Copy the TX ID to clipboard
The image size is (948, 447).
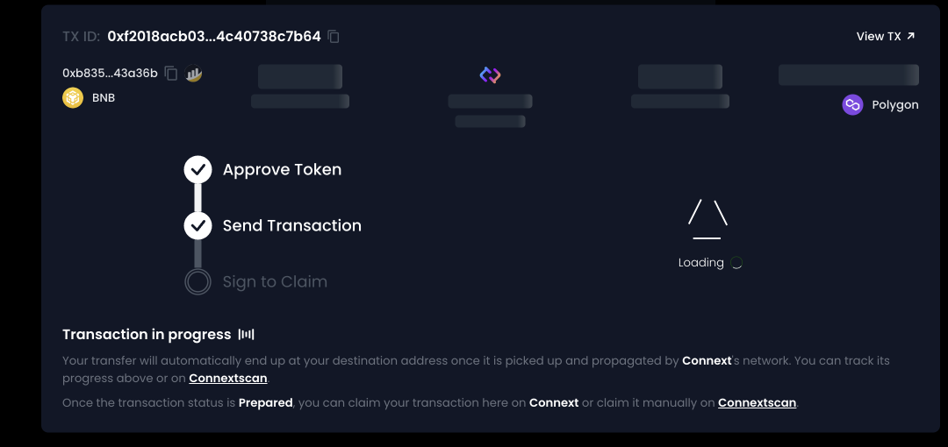pyautogui.click(x=334, y=37)
